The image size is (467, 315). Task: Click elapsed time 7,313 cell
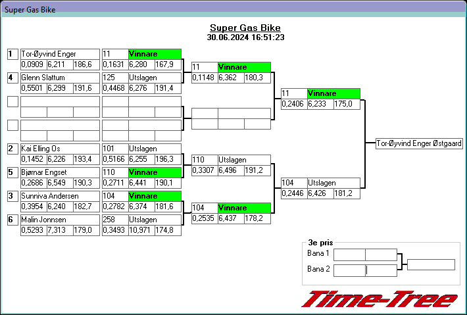(x=60, y=230)
